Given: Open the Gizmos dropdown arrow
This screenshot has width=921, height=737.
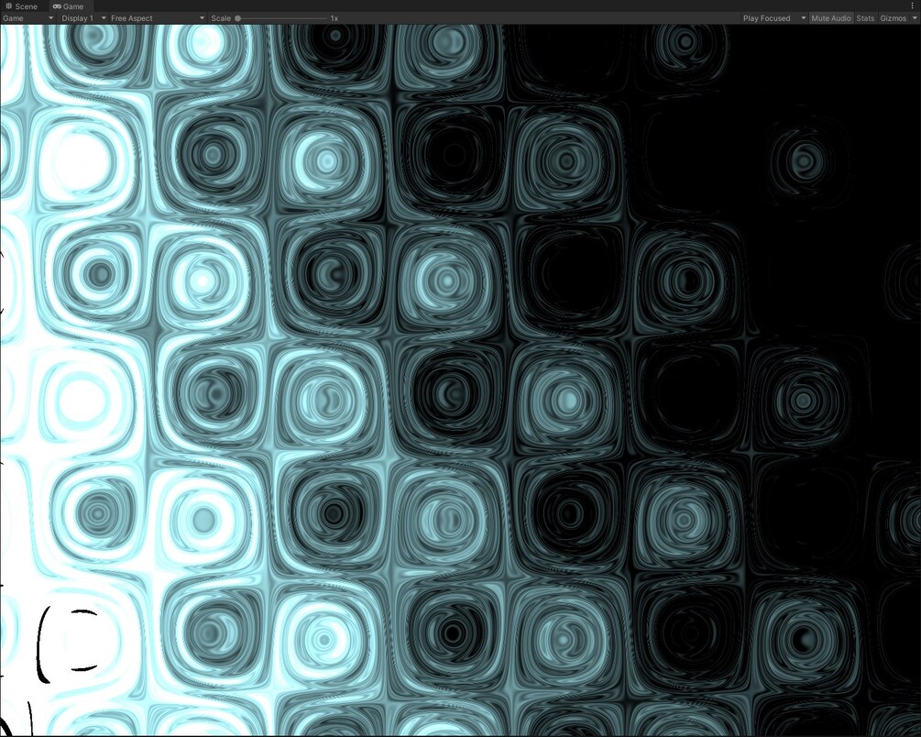Looking at the screenshot, I should pos(914,18).
